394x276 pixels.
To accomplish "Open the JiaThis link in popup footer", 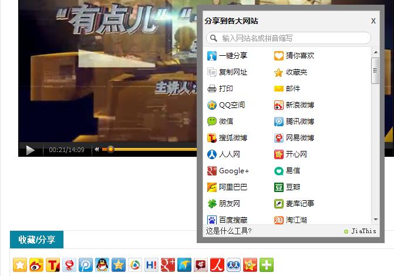I will click(363, 231).
